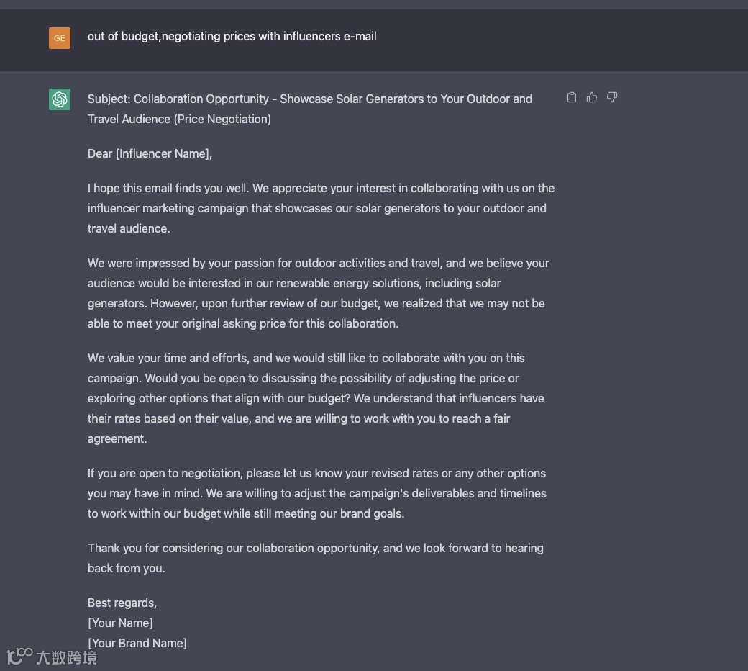Click the thumbs down icon
748x671 pixels.
point(612,97)
